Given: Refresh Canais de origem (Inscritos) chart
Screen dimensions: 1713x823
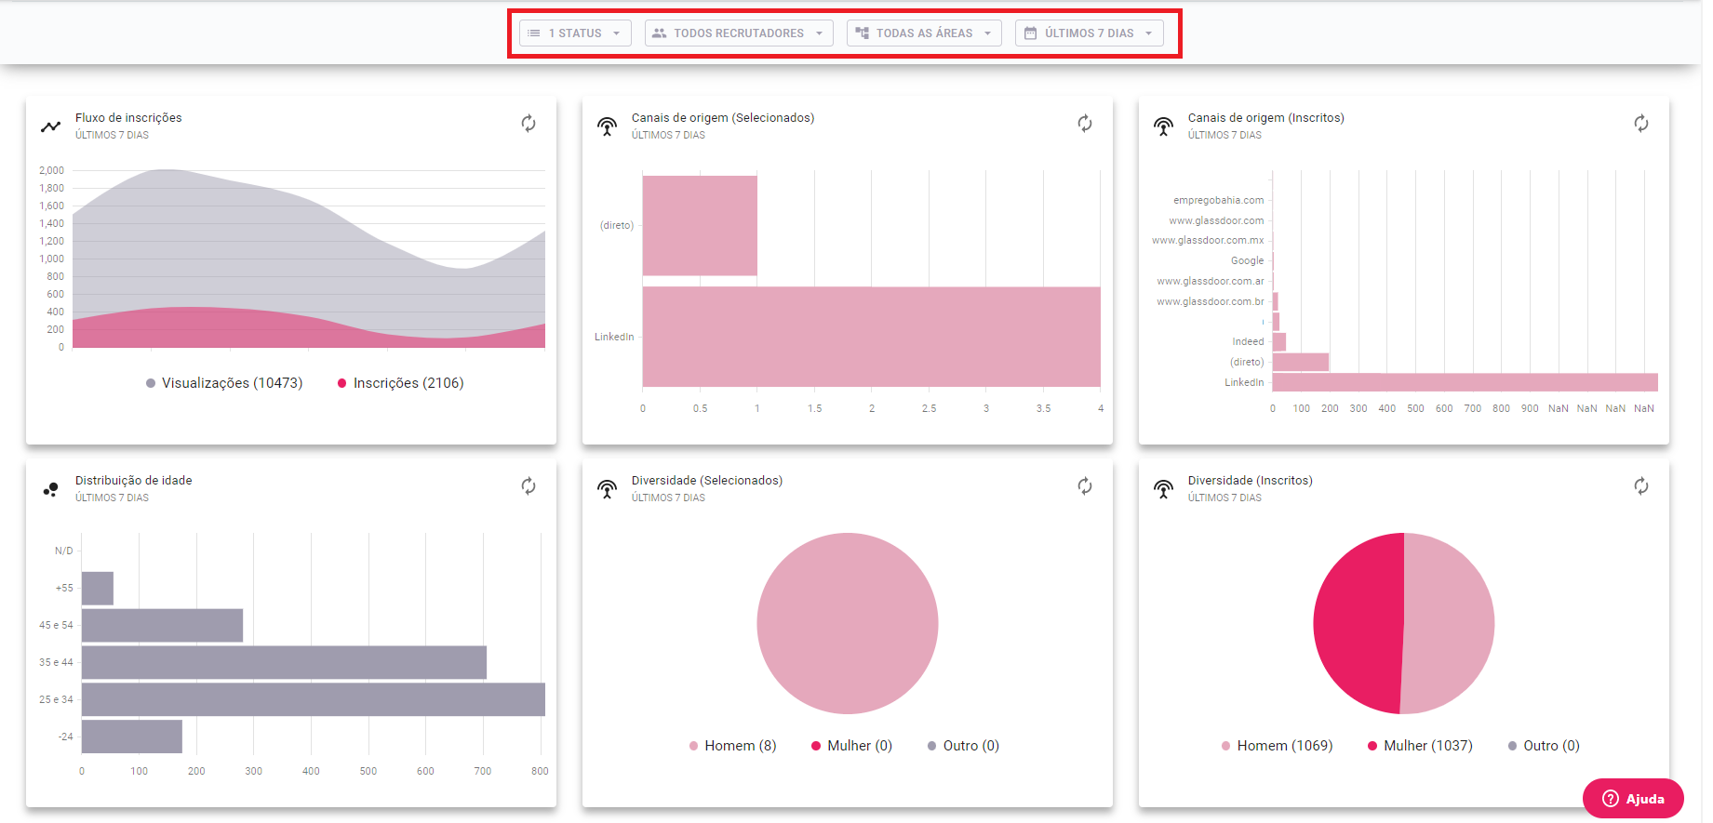Looking at the screenshot, I should (1640, 124).
